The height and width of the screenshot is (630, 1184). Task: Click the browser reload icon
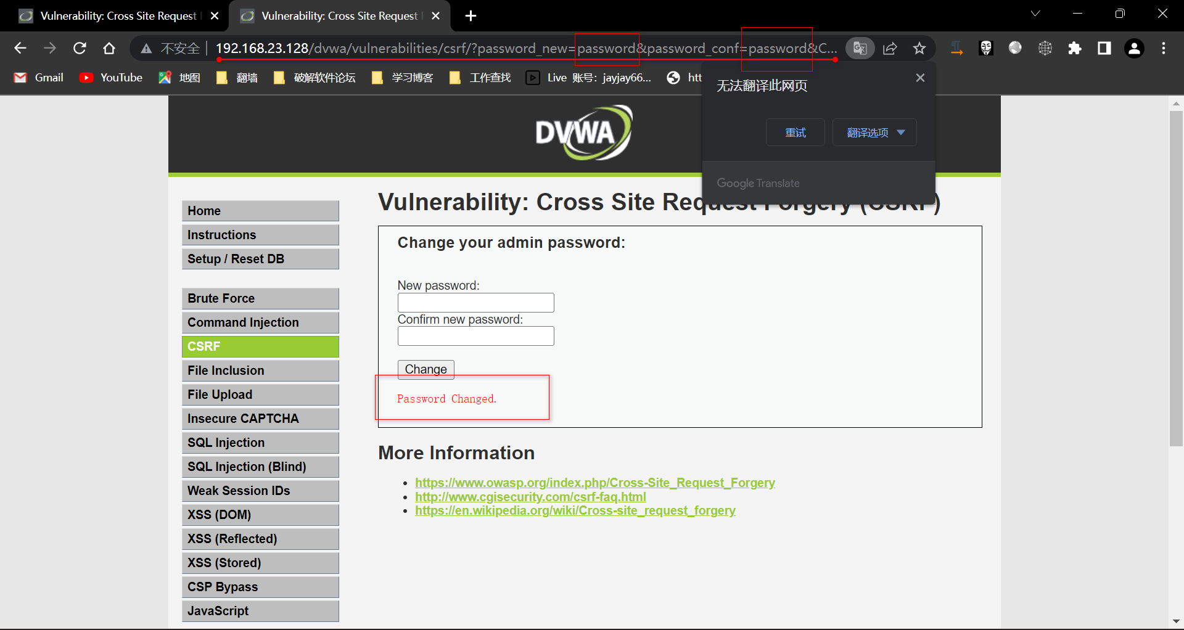(x=80, y=48)
